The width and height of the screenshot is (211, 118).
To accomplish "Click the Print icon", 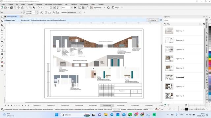I will pos(22,8).
